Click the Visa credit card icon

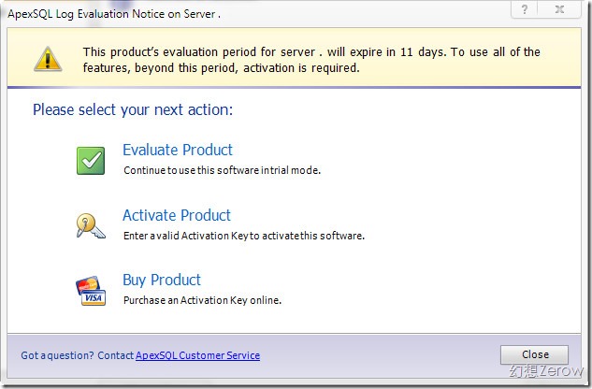pyautogui.click(x=91, y=290)
